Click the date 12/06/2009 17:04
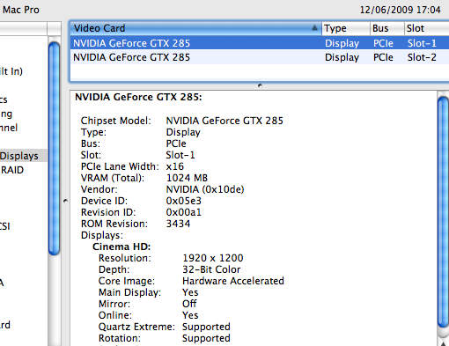 click(x=401, y=10)
